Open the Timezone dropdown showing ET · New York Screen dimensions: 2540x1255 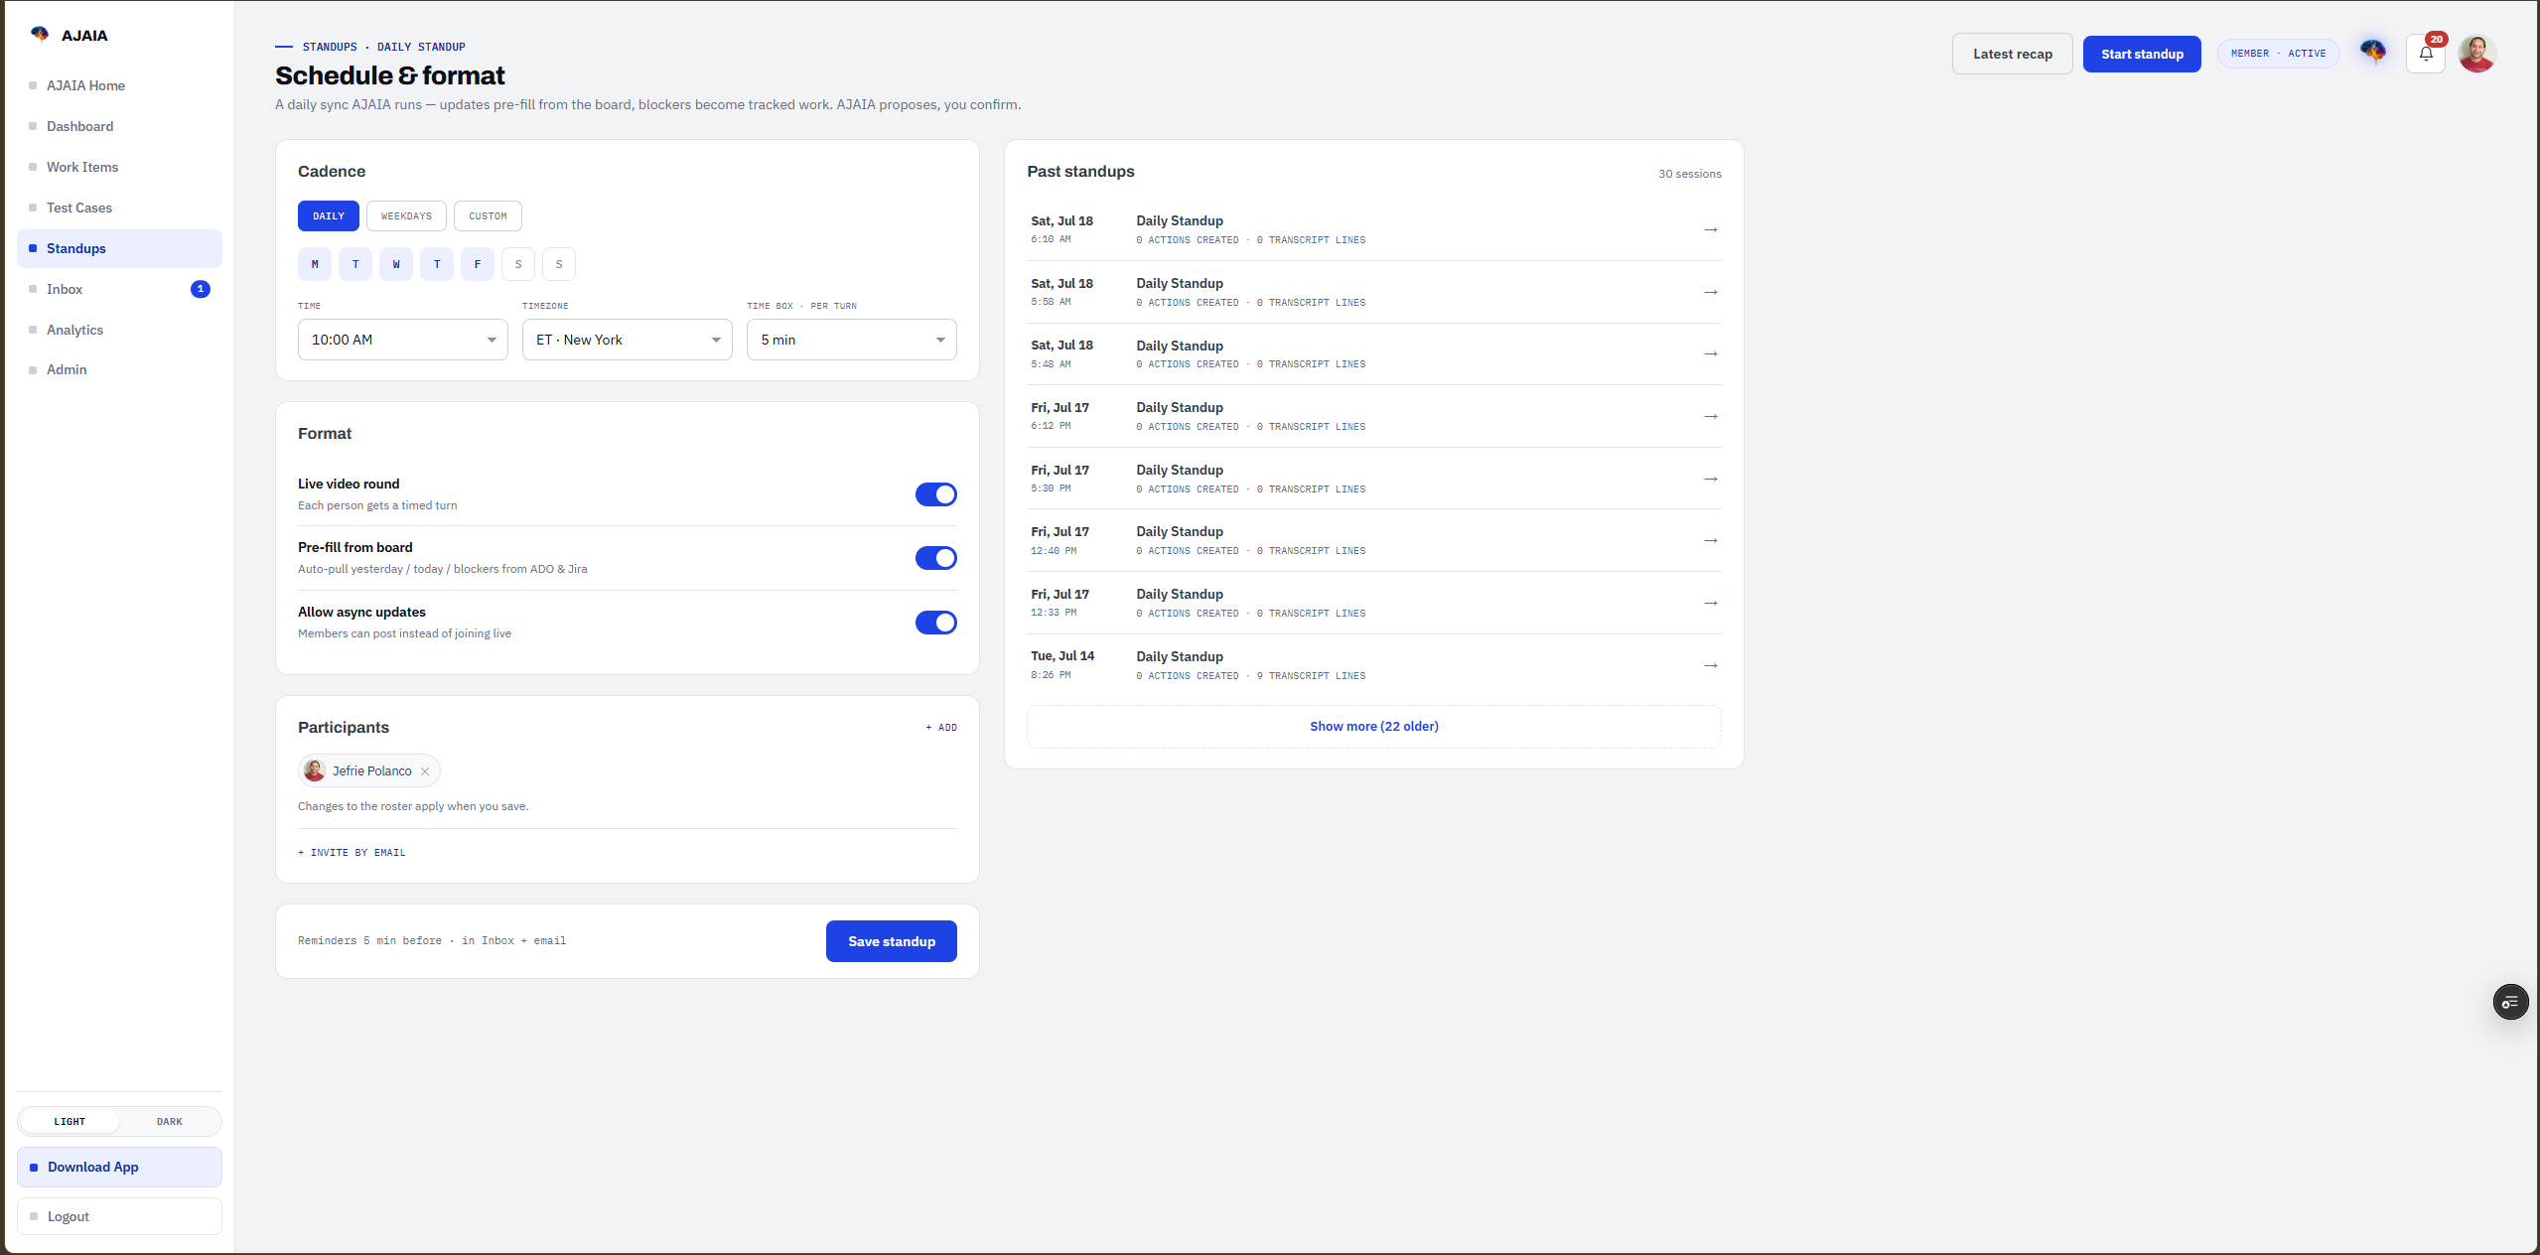coord(627,340)
